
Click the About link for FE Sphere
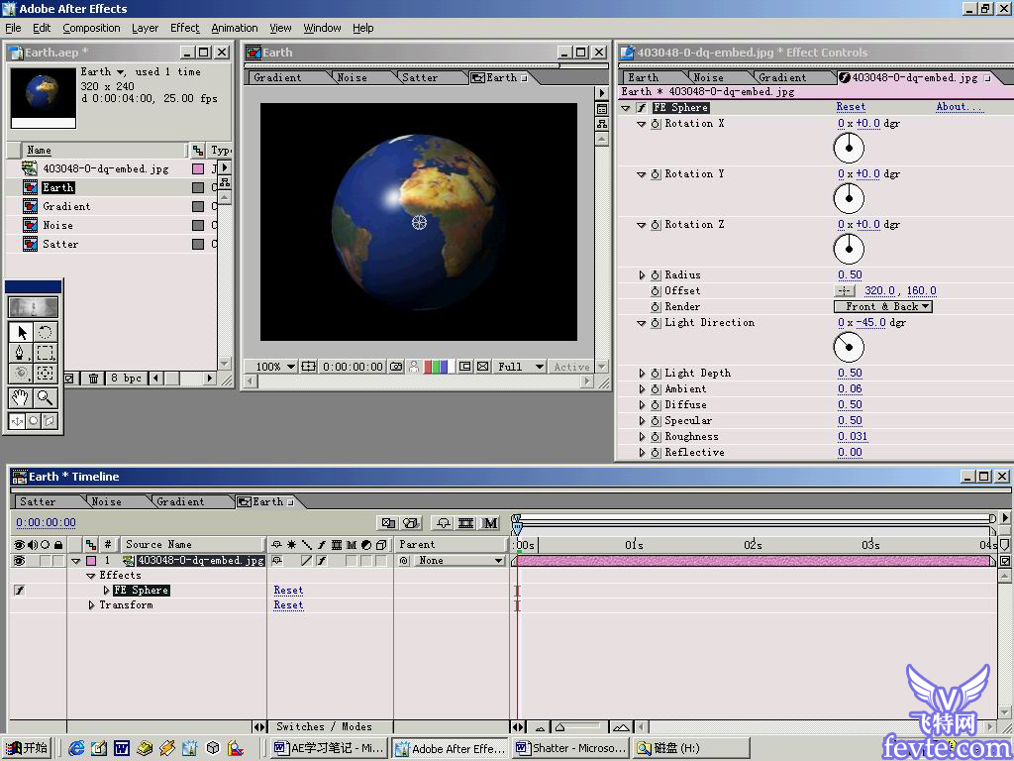tap(960, 107)
